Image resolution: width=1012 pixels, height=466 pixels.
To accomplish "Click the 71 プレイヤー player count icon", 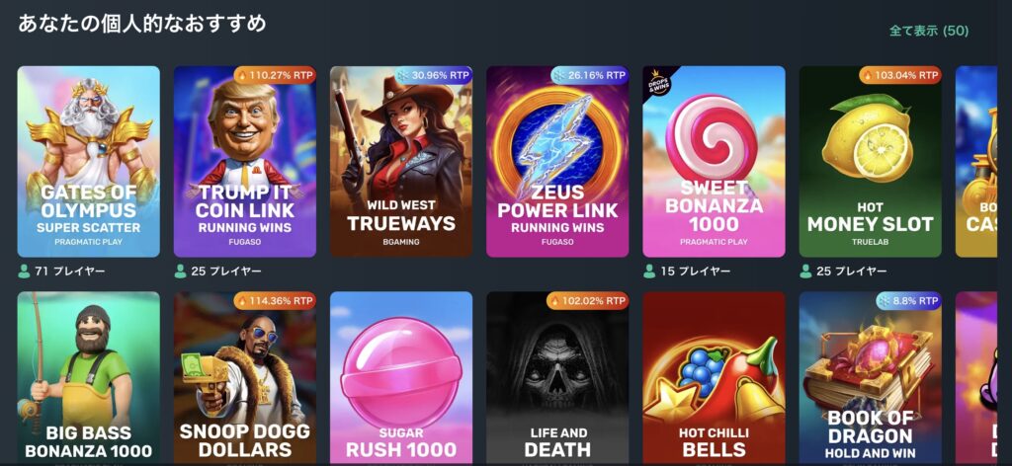I will pos(24,272).
